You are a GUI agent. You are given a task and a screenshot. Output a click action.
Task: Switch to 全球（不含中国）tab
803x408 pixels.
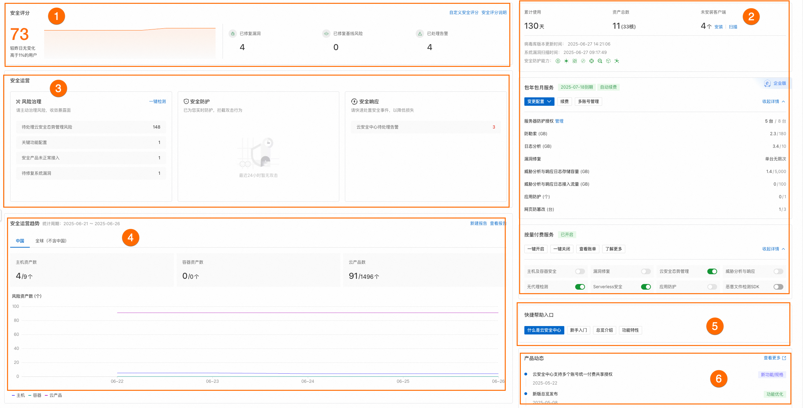pyautogui.click(x=51, y=241)
